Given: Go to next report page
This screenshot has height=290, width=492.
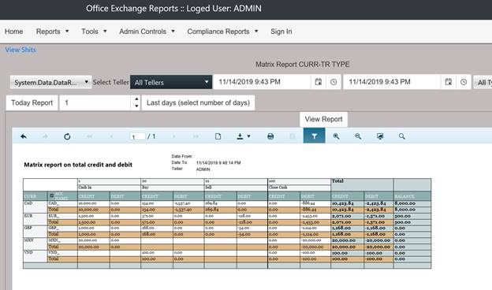Looking at the screenshot, I should pos(173,136).
